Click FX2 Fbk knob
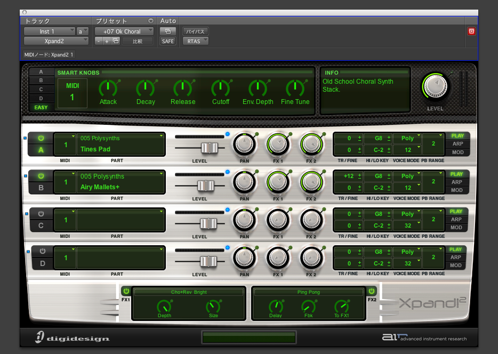This screenshot has height=354, width=498. [309, 307]
